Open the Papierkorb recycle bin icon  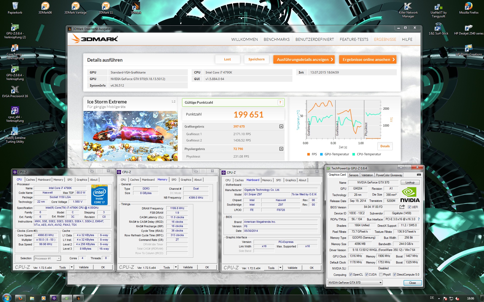coord(15,8)
